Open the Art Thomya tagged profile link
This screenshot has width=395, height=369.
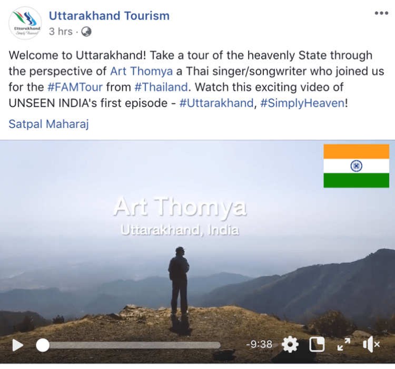pos(141,71)
